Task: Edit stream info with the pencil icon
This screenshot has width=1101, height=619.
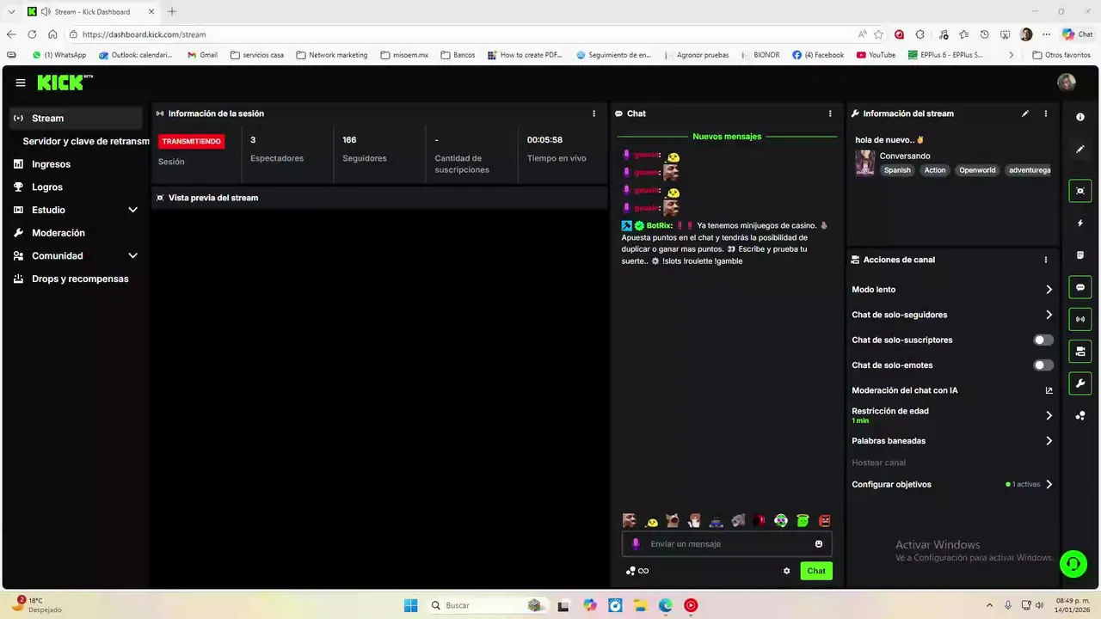Action: [1025, 113]
